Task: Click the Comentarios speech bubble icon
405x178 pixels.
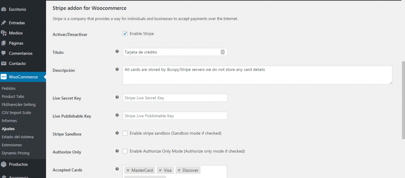Action: coord(3,53)
